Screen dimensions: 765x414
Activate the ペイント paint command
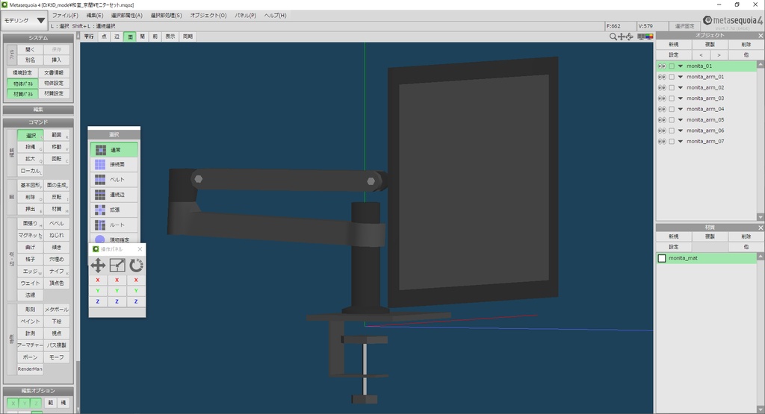click(30, 322)
